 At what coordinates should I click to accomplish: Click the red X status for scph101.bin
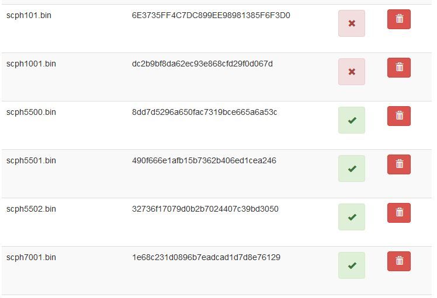point(352,23)
